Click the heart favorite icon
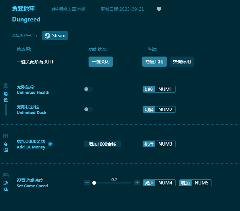Screen dimensions: 240x211 (x=159, y=9)
